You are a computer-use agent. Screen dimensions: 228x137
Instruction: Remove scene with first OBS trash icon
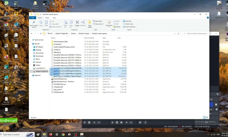point(89,122)
